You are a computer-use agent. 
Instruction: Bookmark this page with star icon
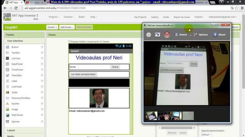pos(237,8)
